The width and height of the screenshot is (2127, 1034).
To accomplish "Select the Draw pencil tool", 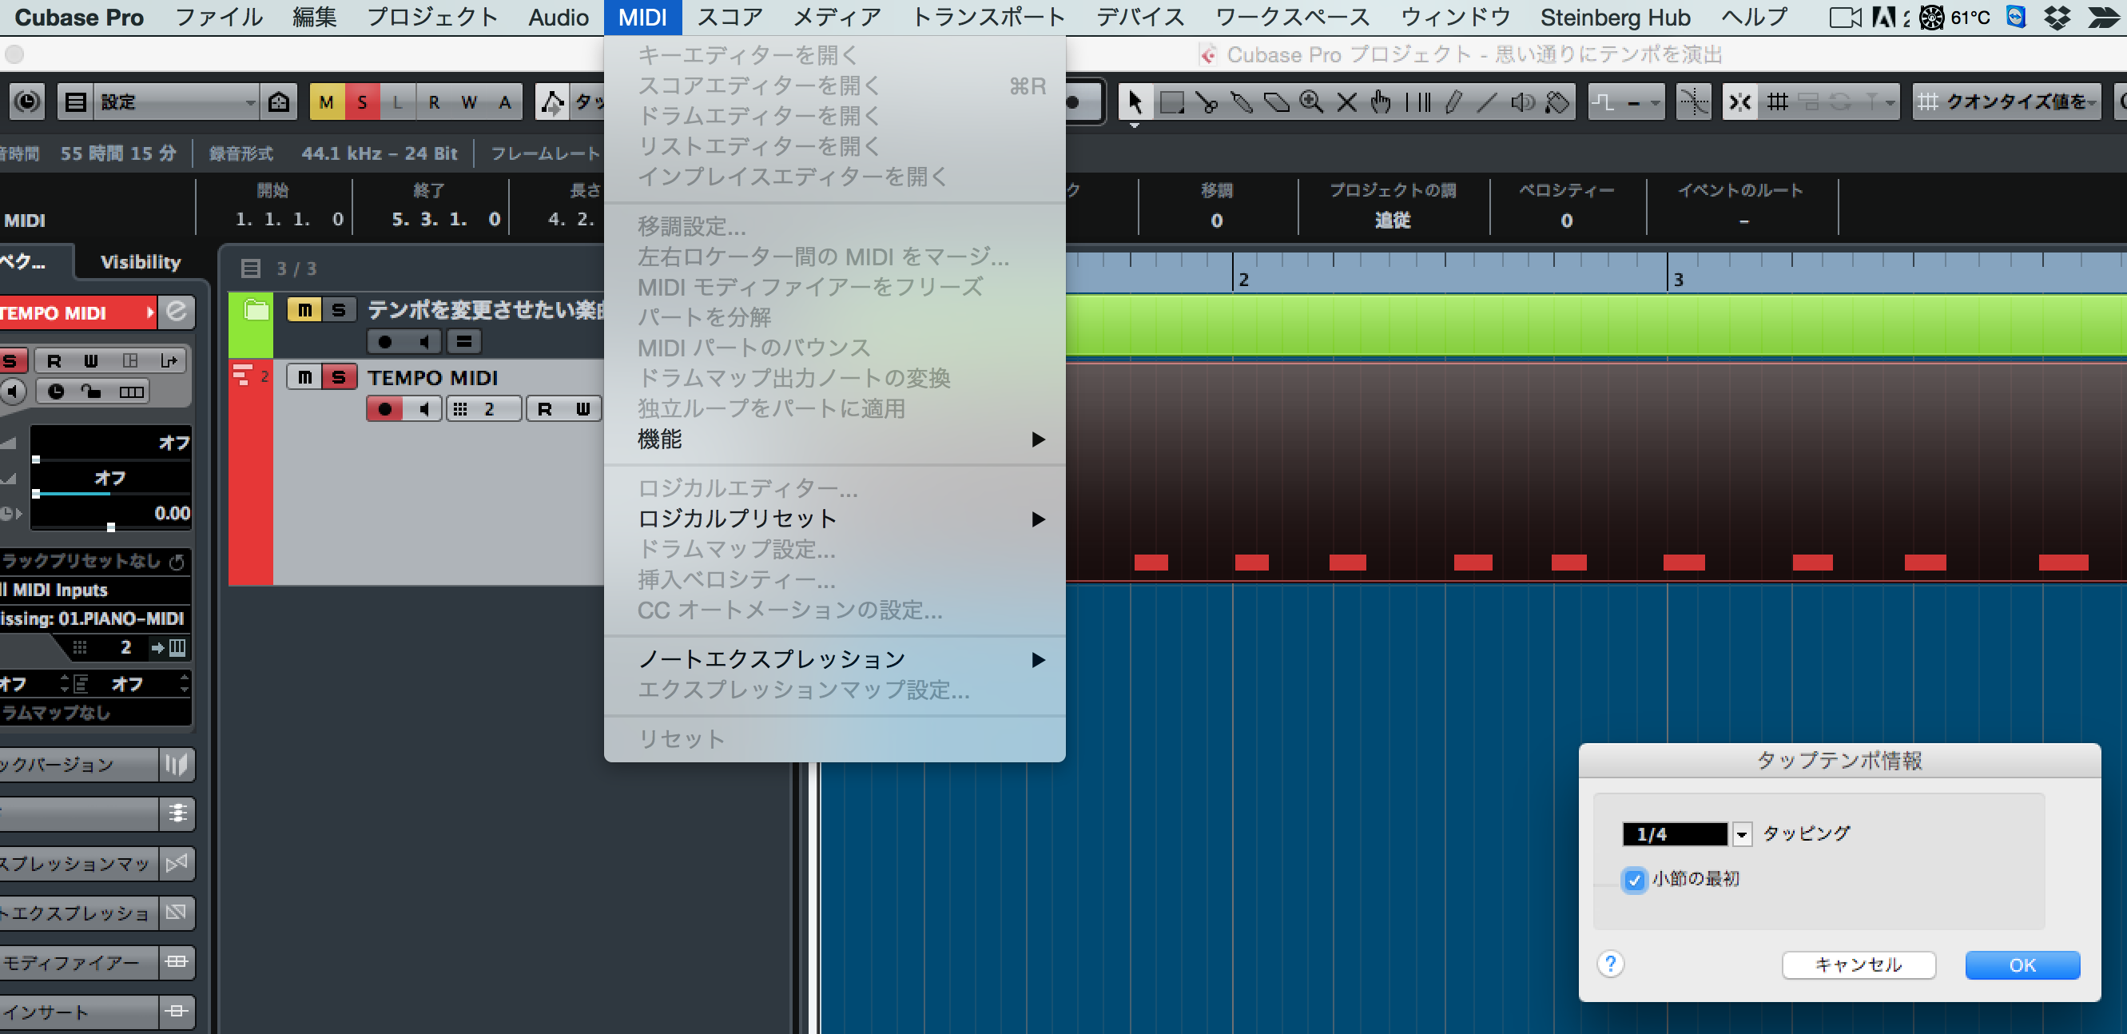I will [1453, 102].
